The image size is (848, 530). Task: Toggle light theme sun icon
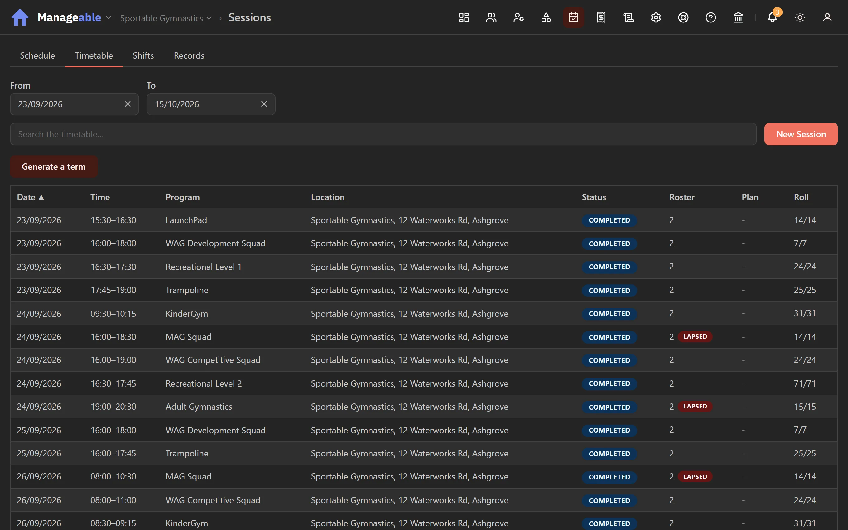click(800, 17)
